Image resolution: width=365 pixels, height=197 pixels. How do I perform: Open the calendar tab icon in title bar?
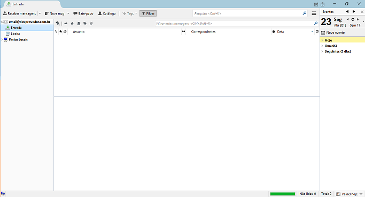click(316, 4)
